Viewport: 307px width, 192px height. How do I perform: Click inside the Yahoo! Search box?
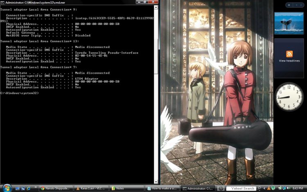pos(241,188)
